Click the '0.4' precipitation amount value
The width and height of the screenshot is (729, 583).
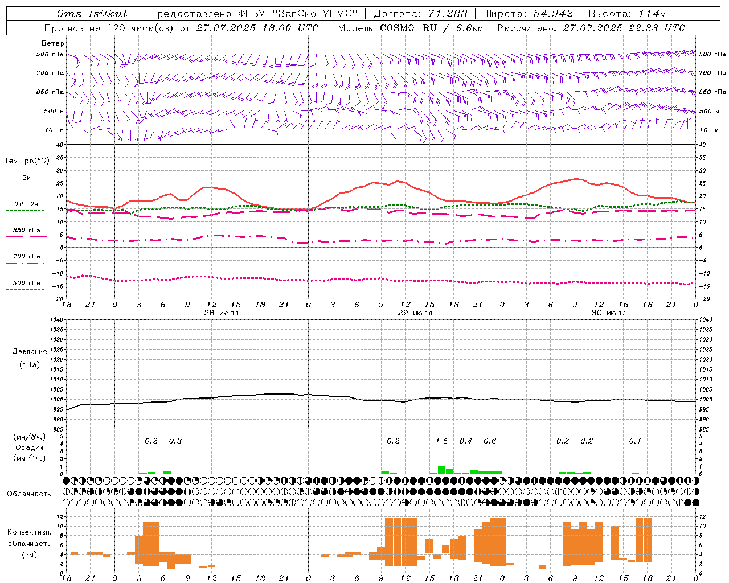(466, 441)
